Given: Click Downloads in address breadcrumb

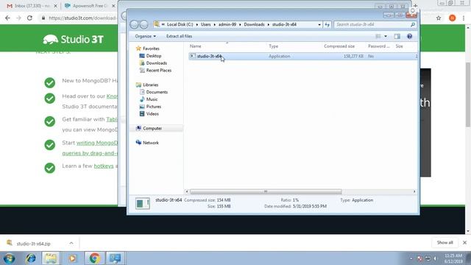Looking at the screenshot, I should [x=254, y=24].
